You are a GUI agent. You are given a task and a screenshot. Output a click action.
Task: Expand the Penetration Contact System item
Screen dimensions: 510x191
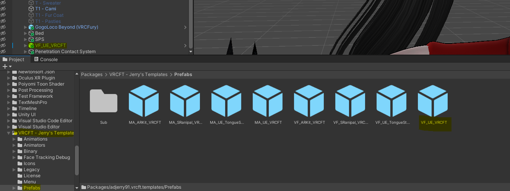[x=26, y=52]
